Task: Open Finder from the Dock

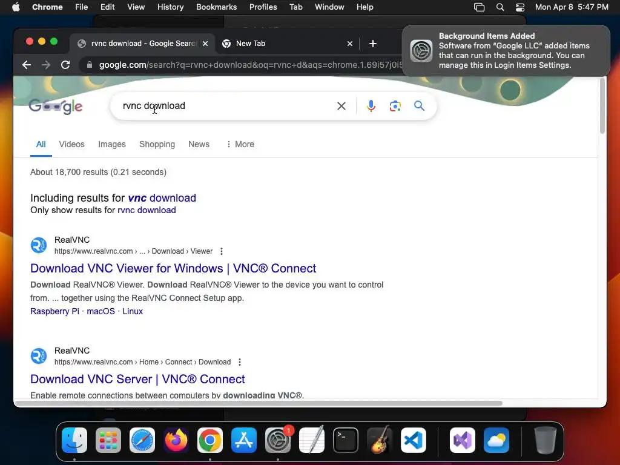Action: coord(74,440)
